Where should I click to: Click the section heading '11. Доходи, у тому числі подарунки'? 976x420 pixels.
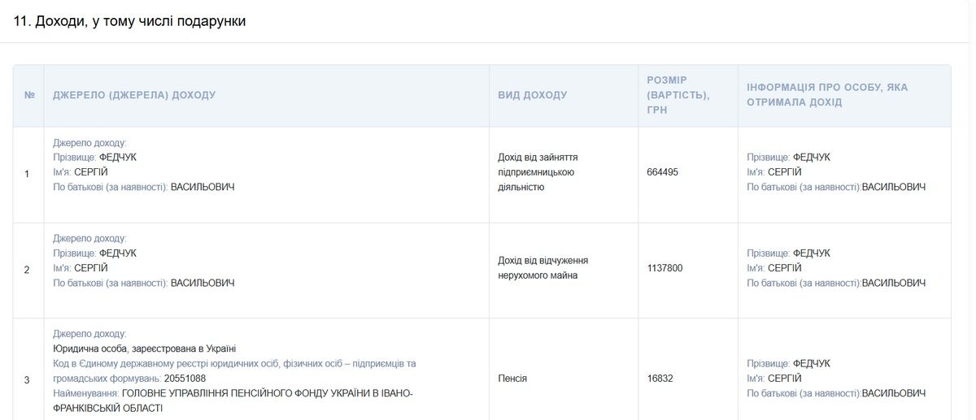click(x=130, y=21)
